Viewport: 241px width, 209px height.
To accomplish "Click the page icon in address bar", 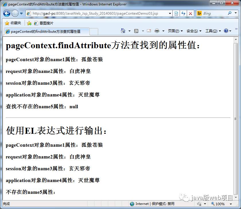I will click(x=29, y=13).
